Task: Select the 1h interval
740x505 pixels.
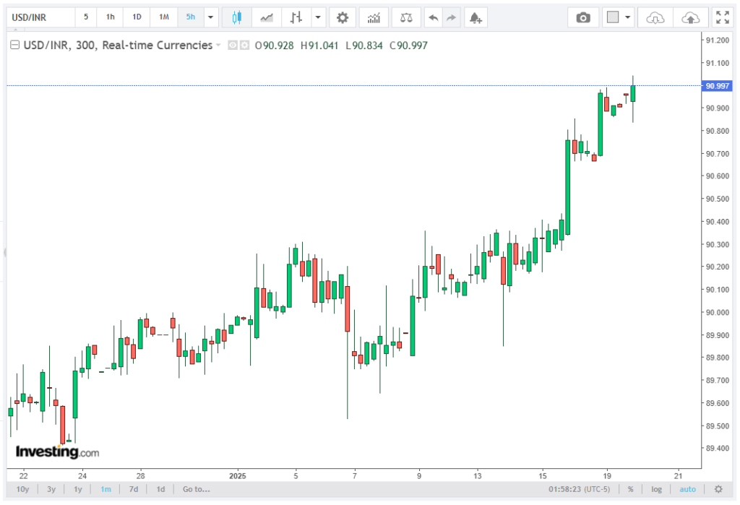Action: point(110,17)
